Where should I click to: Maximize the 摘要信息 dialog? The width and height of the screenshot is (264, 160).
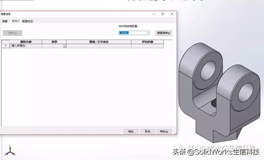tap(163, 14)
